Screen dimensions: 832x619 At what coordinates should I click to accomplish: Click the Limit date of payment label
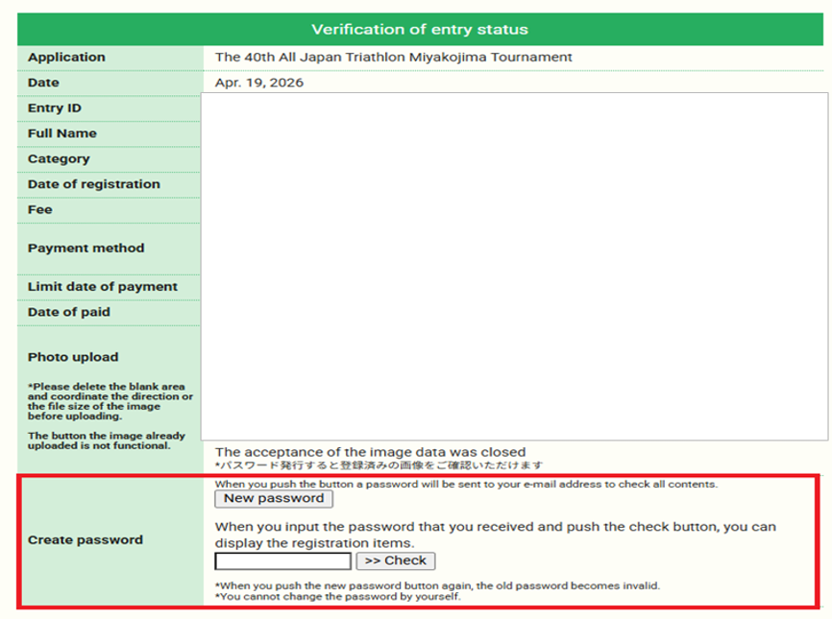(x=103, y=287)
